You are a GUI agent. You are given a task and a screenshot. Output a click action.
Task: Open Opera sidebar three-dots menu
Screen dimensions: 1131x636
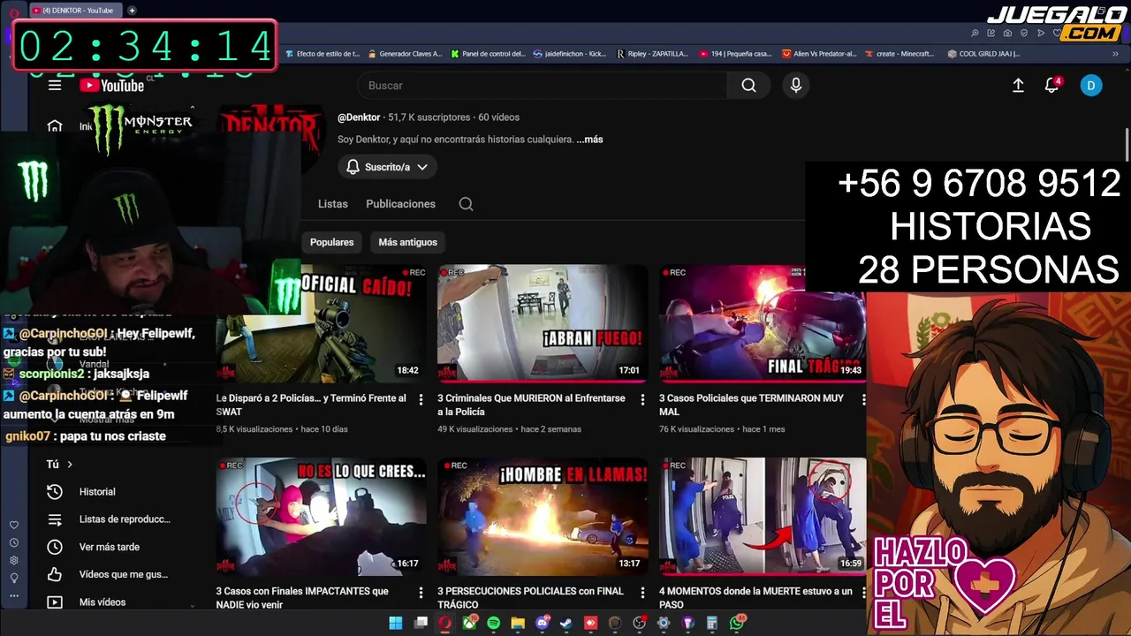coord(13,596)
